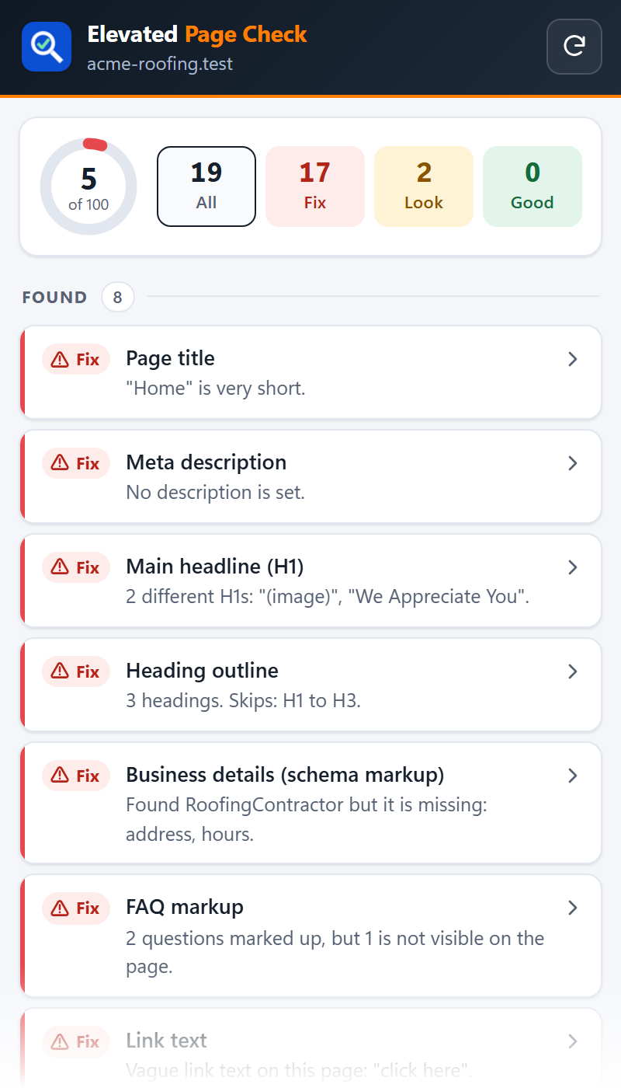Filter results by 2 Look

point(424,187)
